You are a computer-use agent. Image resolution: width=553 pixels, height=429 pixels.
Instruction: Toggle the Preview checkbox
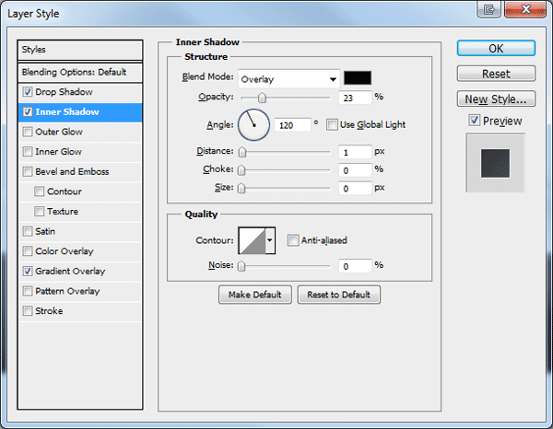pyautogui.click(x=475, y=121)
